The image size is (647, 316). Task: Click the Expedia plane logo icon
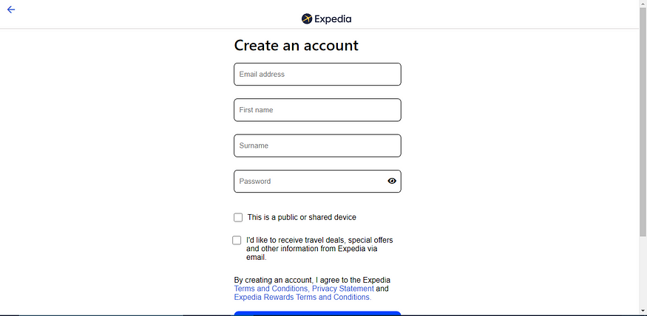[x=307, y=19]
